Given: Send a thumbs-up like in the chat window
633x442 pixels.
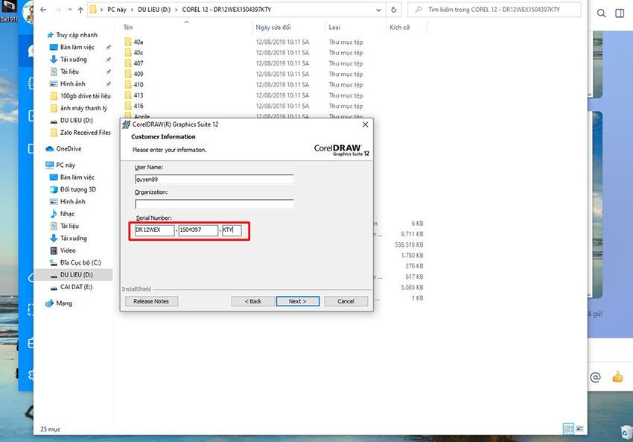Looking at the screenshot, I should click(x=617, y=377).
